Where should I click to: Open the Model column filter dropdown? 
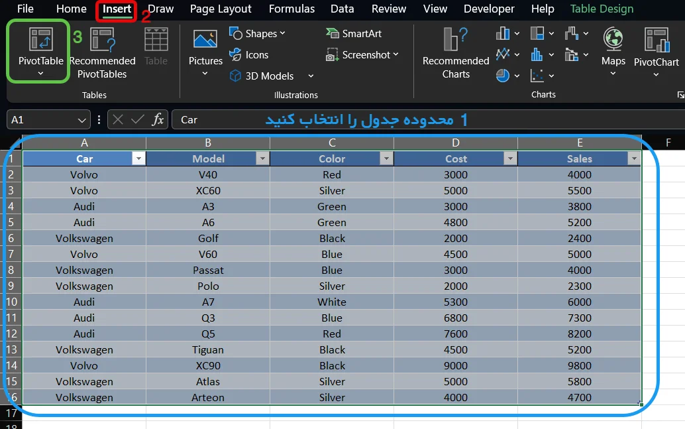[262, 158]
